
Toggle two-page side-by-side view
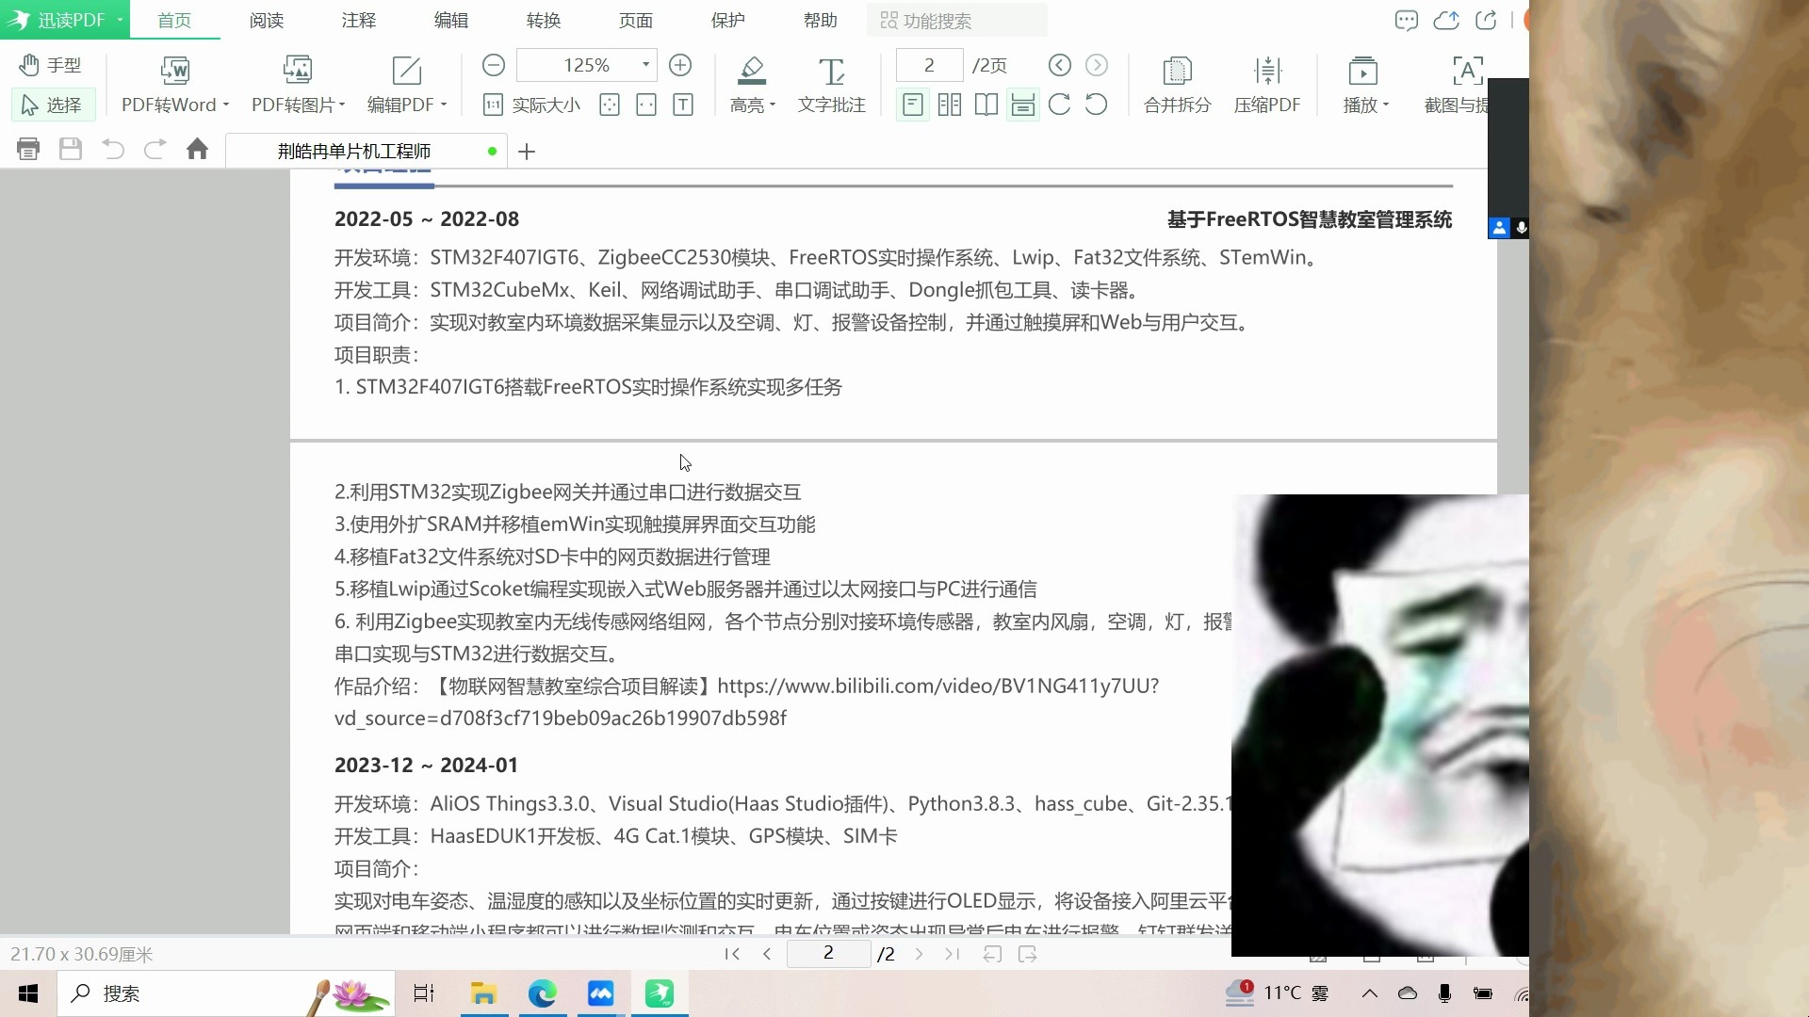[950, 105]
